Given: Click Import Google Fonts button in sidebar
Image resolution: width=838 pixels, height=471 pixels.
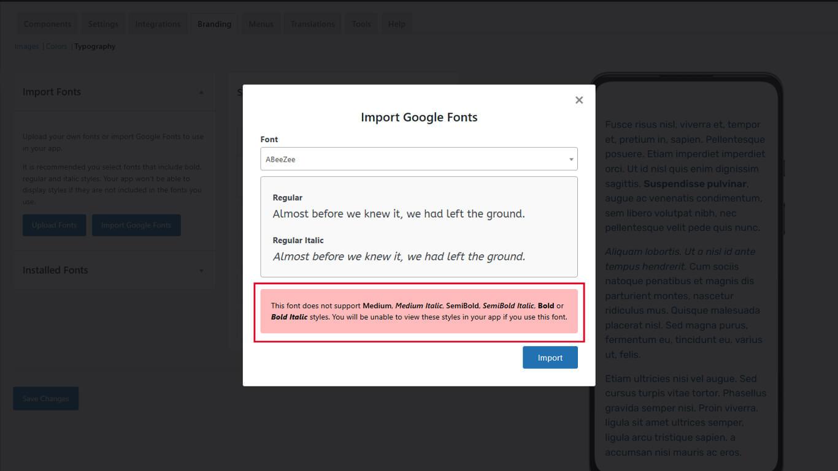Looking at the screenshot, I should coord(136,225).
